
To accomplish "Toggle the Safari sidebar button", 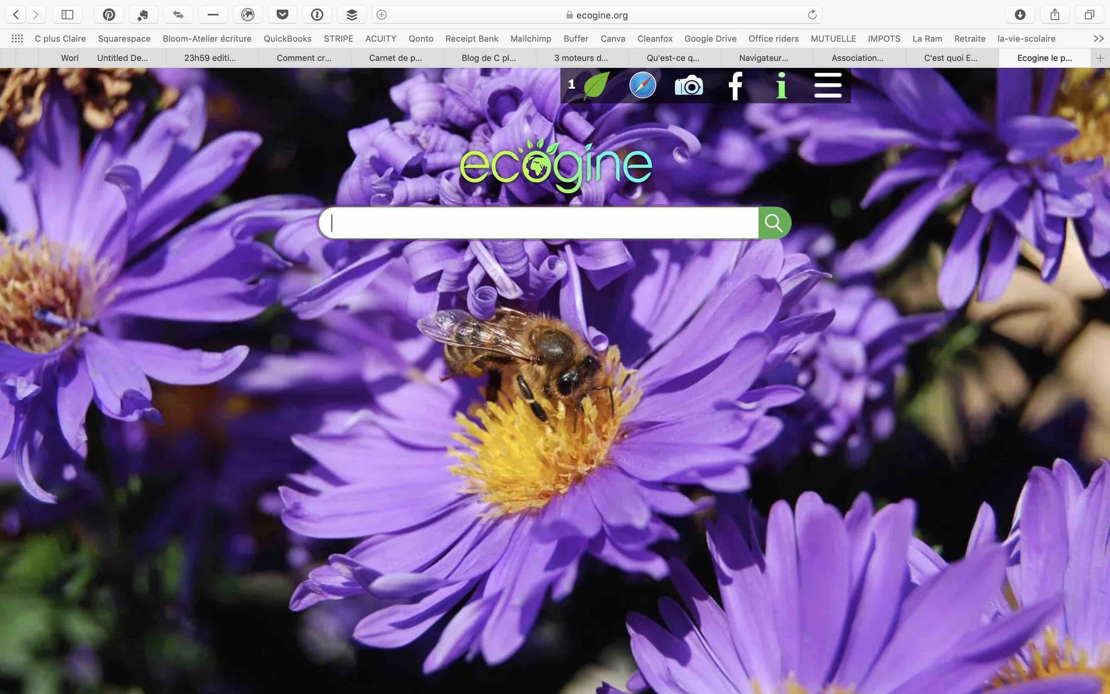I will pos(67,15).
